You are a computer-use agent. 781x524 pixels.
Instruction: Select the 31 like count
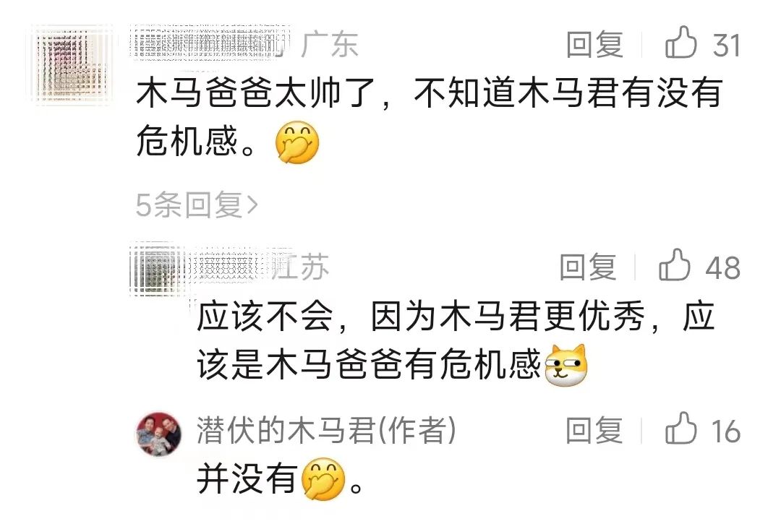[726, 45]
